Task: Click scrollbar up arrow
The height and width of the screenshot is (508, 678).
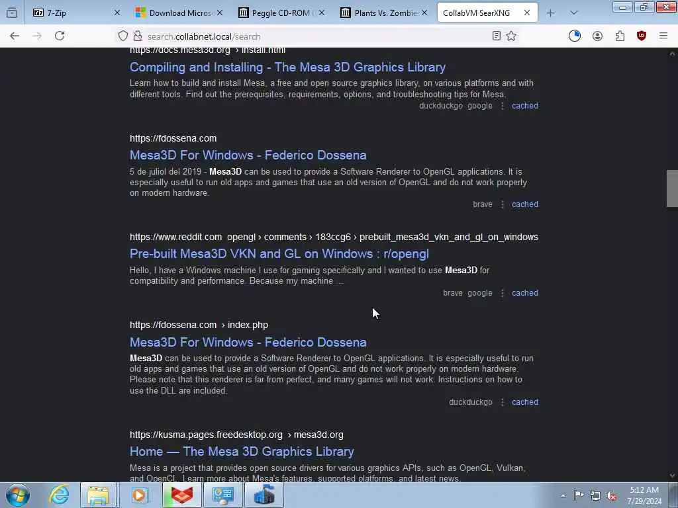Action: [x=672, y=54]
